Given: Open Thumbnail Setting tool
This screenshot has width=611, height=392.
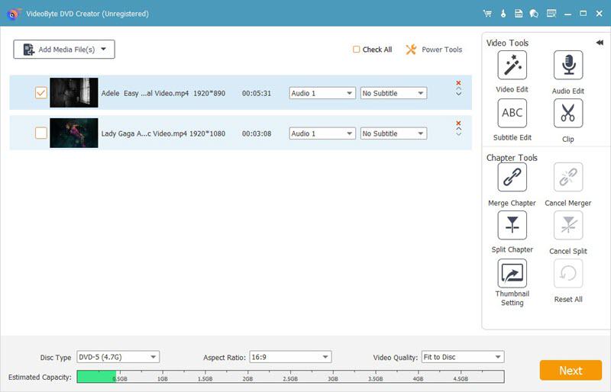Looking at the screenshot, I should click(x=512, y=273).
